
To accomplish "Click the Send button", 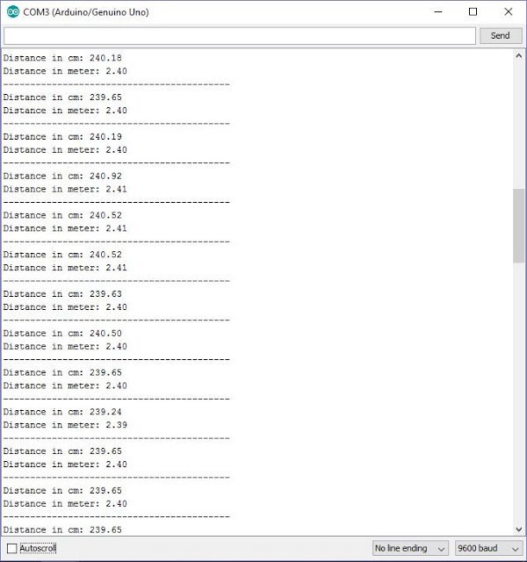I will point(501,35).
